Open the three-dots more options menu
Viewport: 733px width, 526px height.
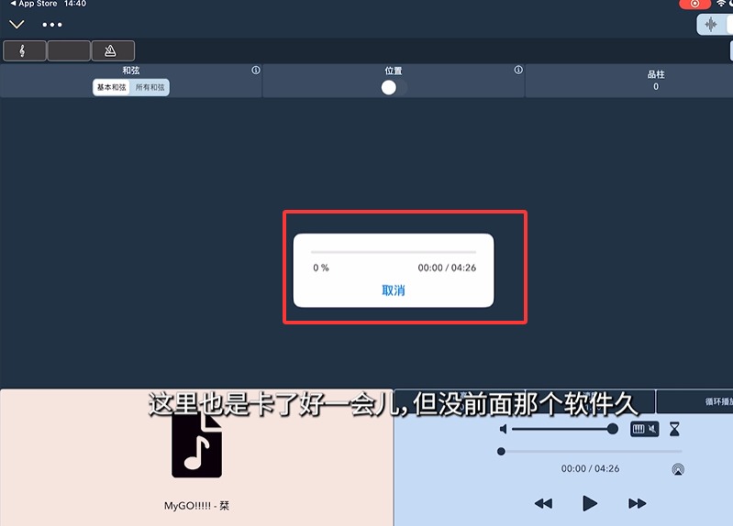(x=52, y=25)
